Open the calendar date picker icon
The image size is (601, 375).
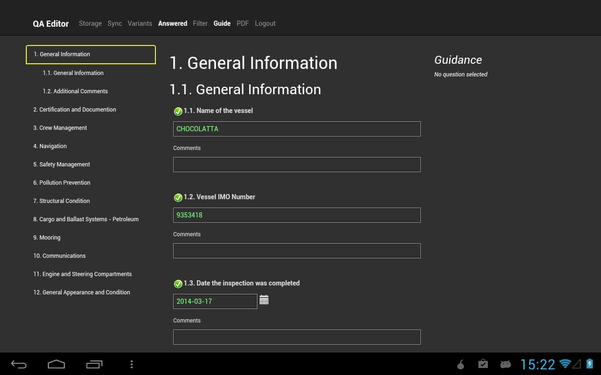(x=264, y=300)
